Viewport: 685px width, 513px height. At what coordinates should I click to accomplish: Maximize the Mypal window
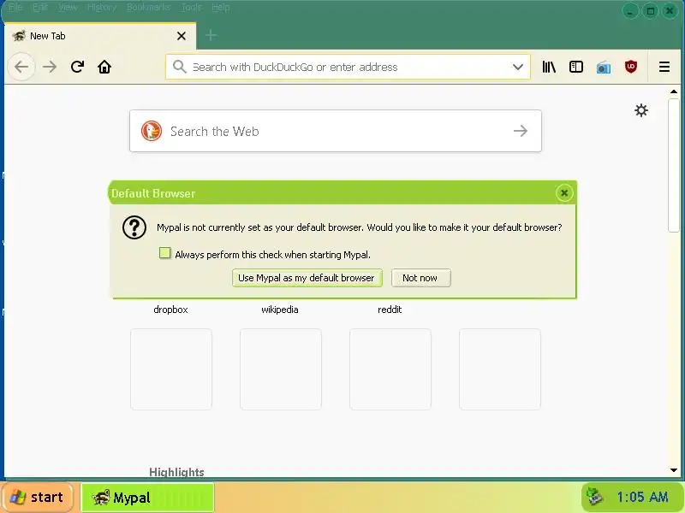(x=650, y=11)
